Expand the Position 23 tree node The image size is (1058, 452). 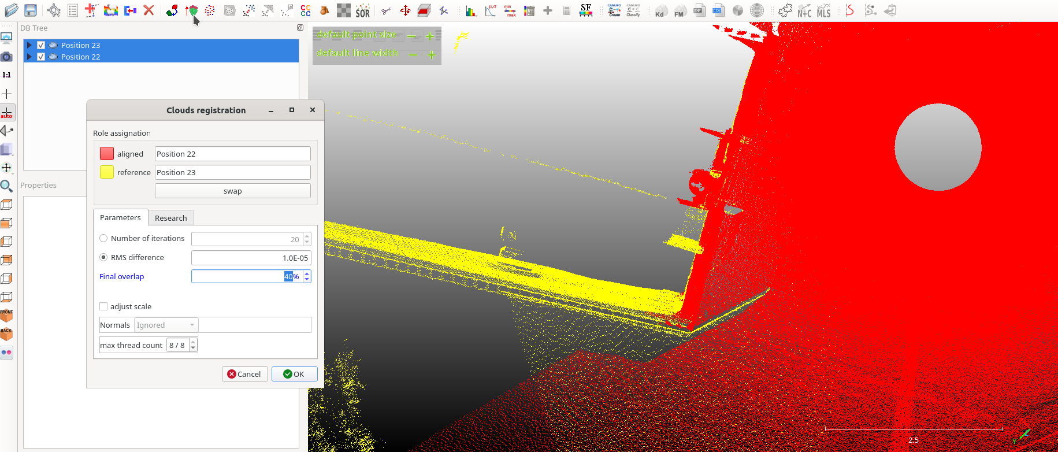[29, 45]
